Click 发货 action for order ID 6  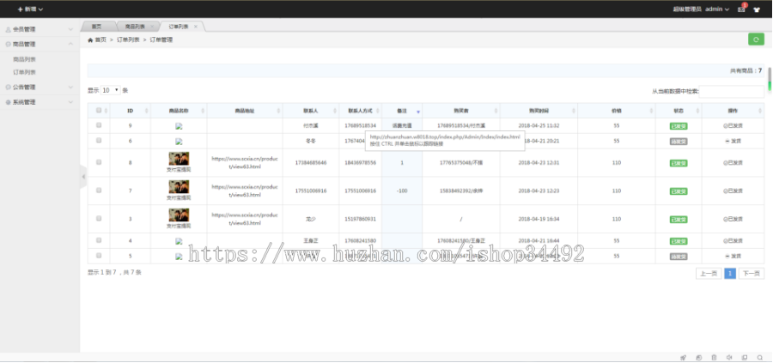point(733,140)
